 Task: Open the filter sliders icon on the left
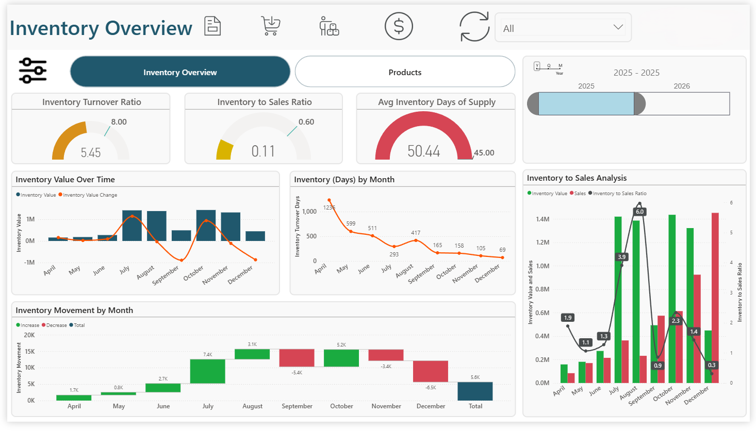pyautogui.click(x=32, y=71)
